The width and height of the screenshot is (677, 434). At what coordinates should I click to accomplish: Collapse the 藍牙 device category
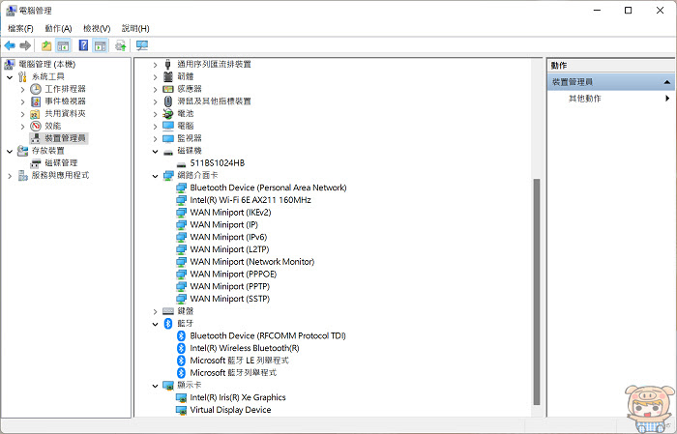(x=155, y=324)
